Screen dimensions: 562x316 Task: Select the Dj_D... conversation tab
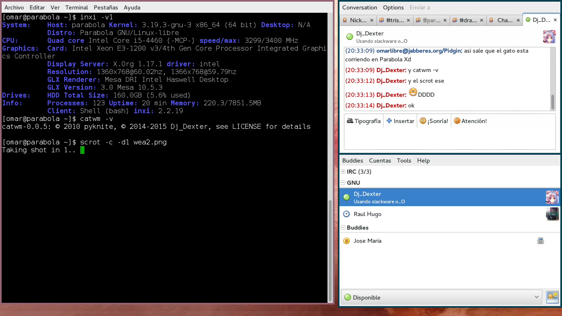[540, 20]
